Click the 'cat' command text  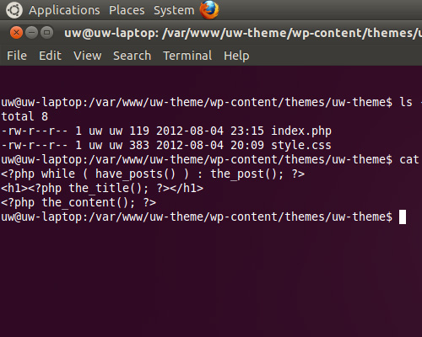point(409,159)
